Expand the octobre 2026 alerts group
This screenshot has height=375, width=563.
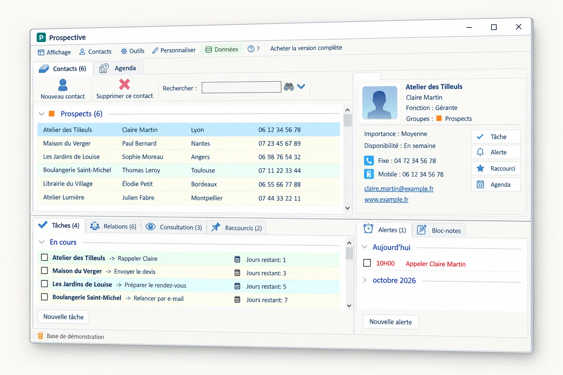(x=365, y=280)
